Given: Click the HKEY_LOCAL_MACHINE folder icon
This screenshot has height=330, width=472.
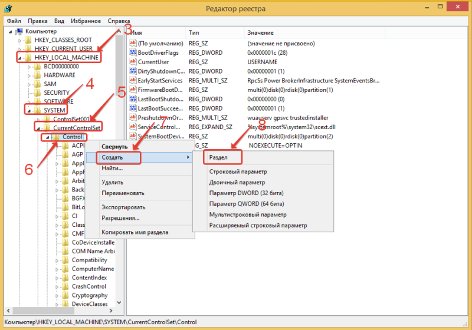Looking at the screenshot, I should pos(28,58).
